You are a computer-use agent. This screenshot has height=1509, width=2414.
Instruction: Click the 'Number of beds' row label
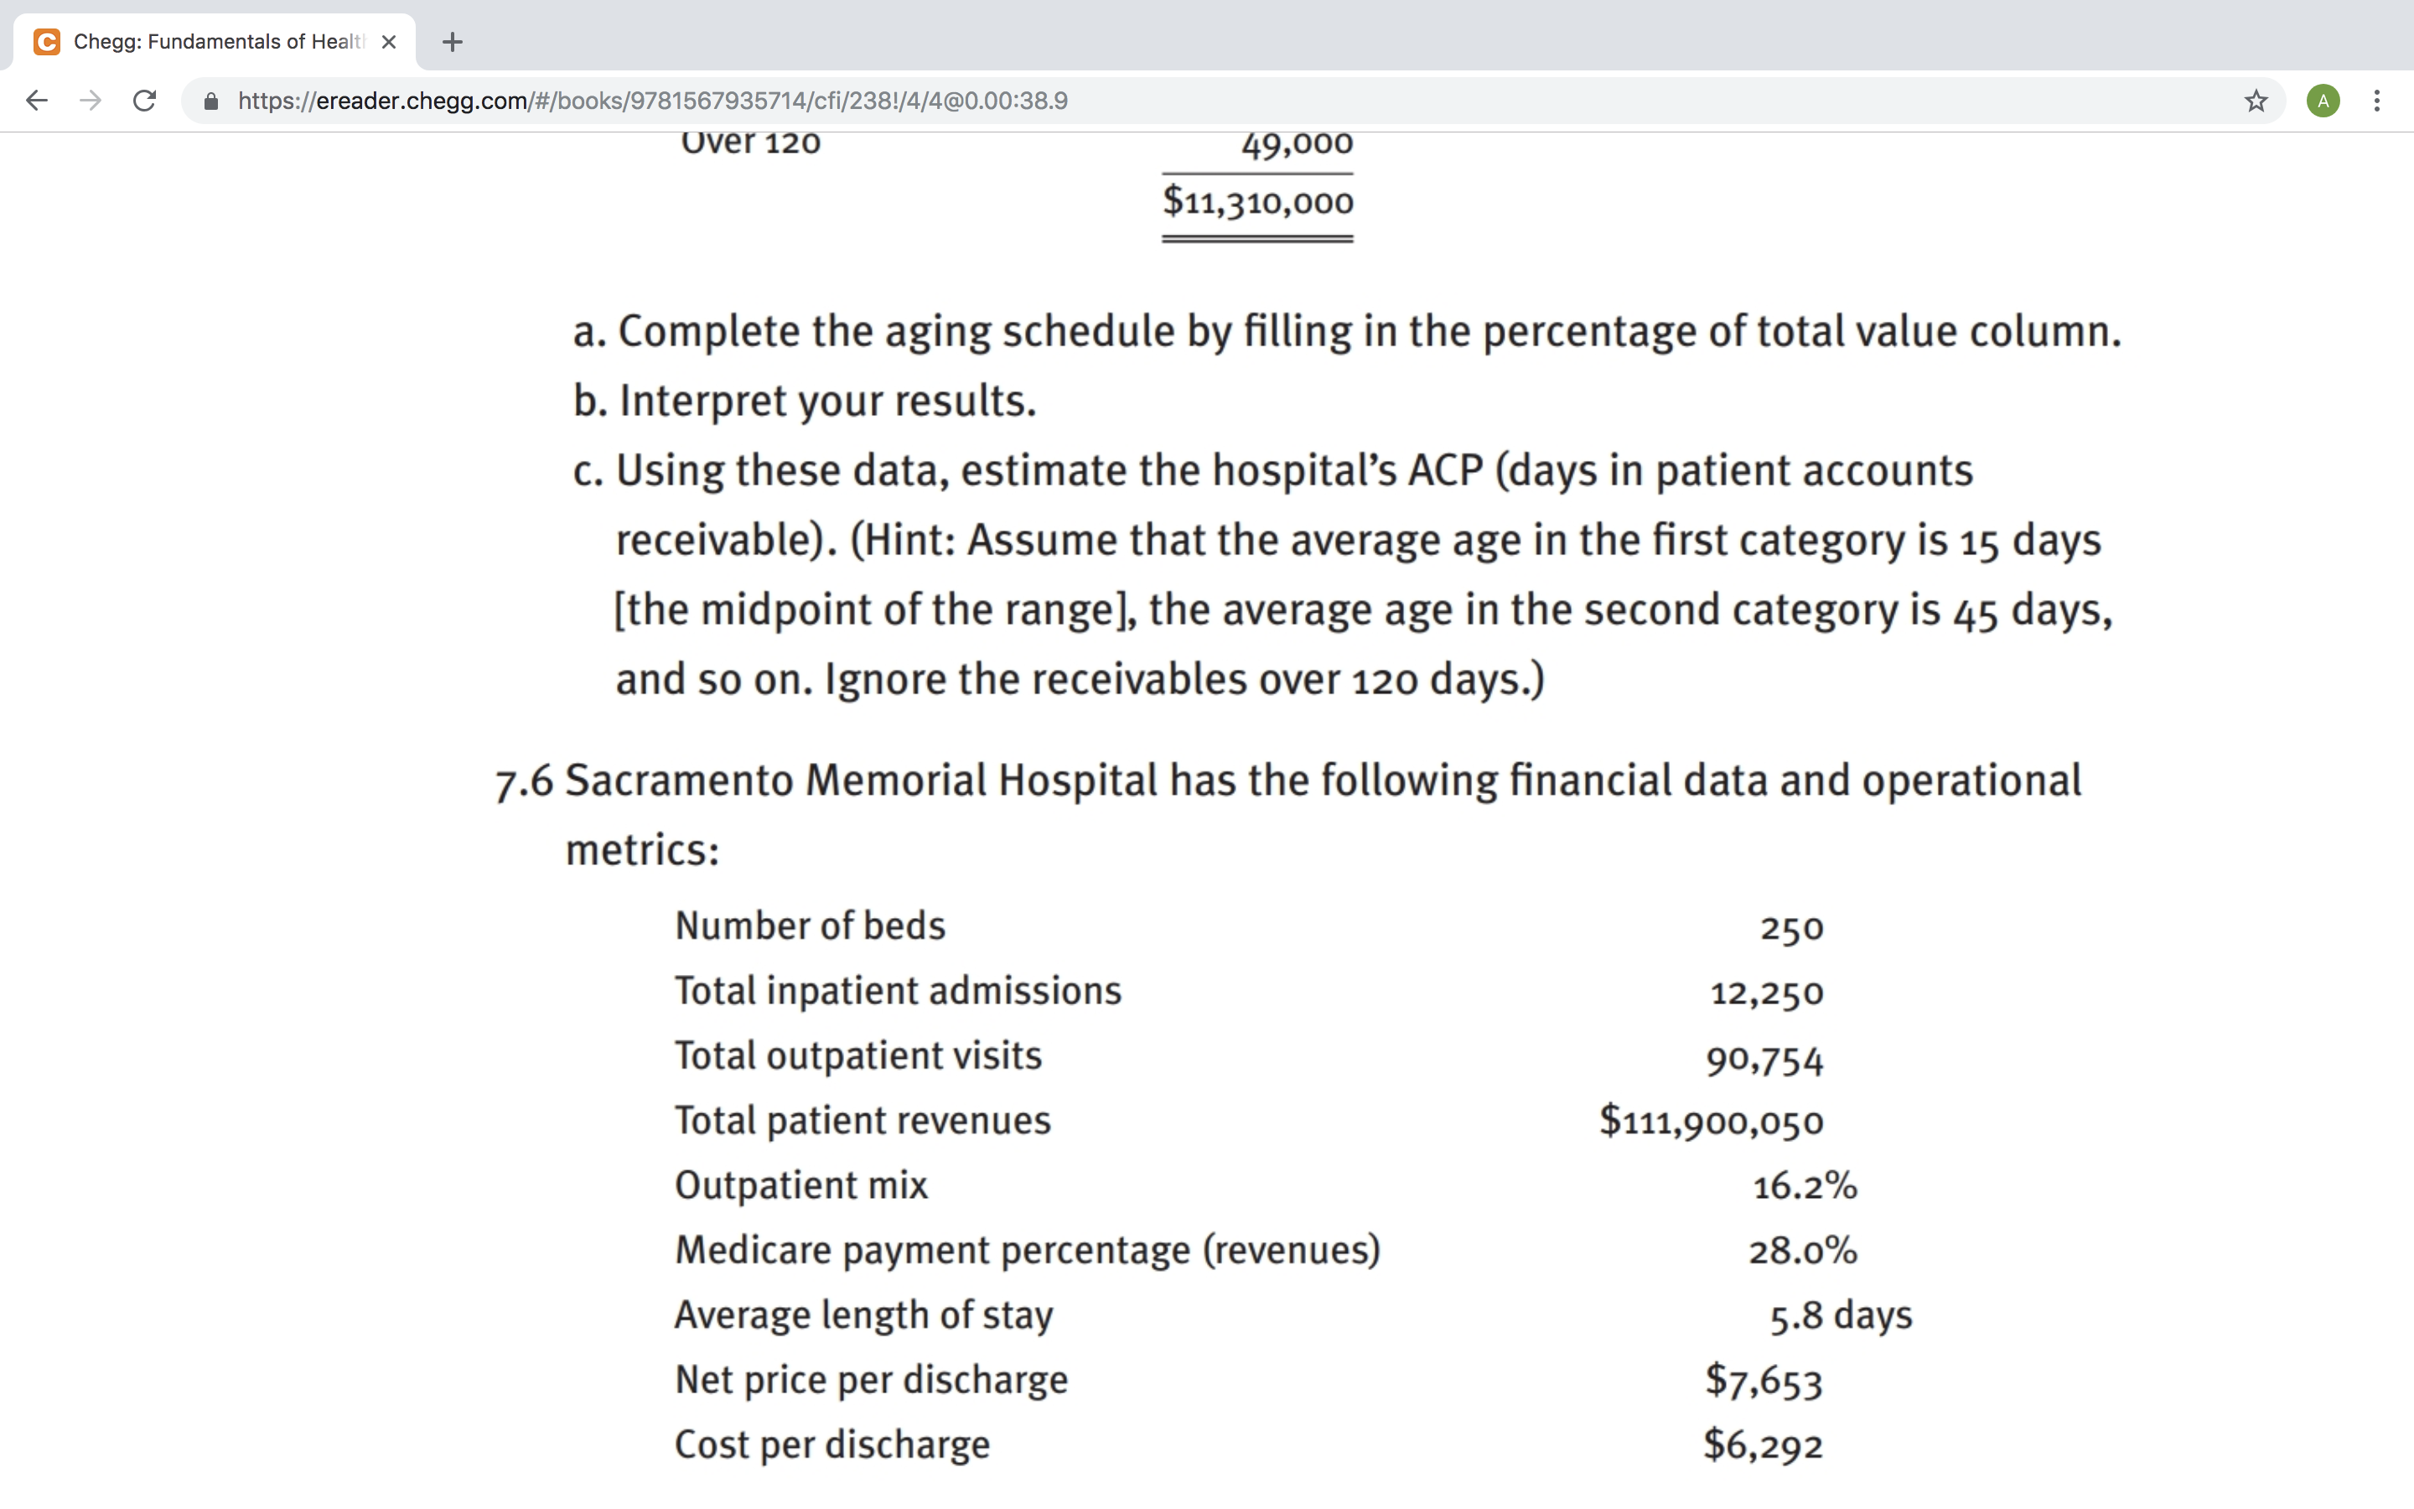tap(810, 926)
